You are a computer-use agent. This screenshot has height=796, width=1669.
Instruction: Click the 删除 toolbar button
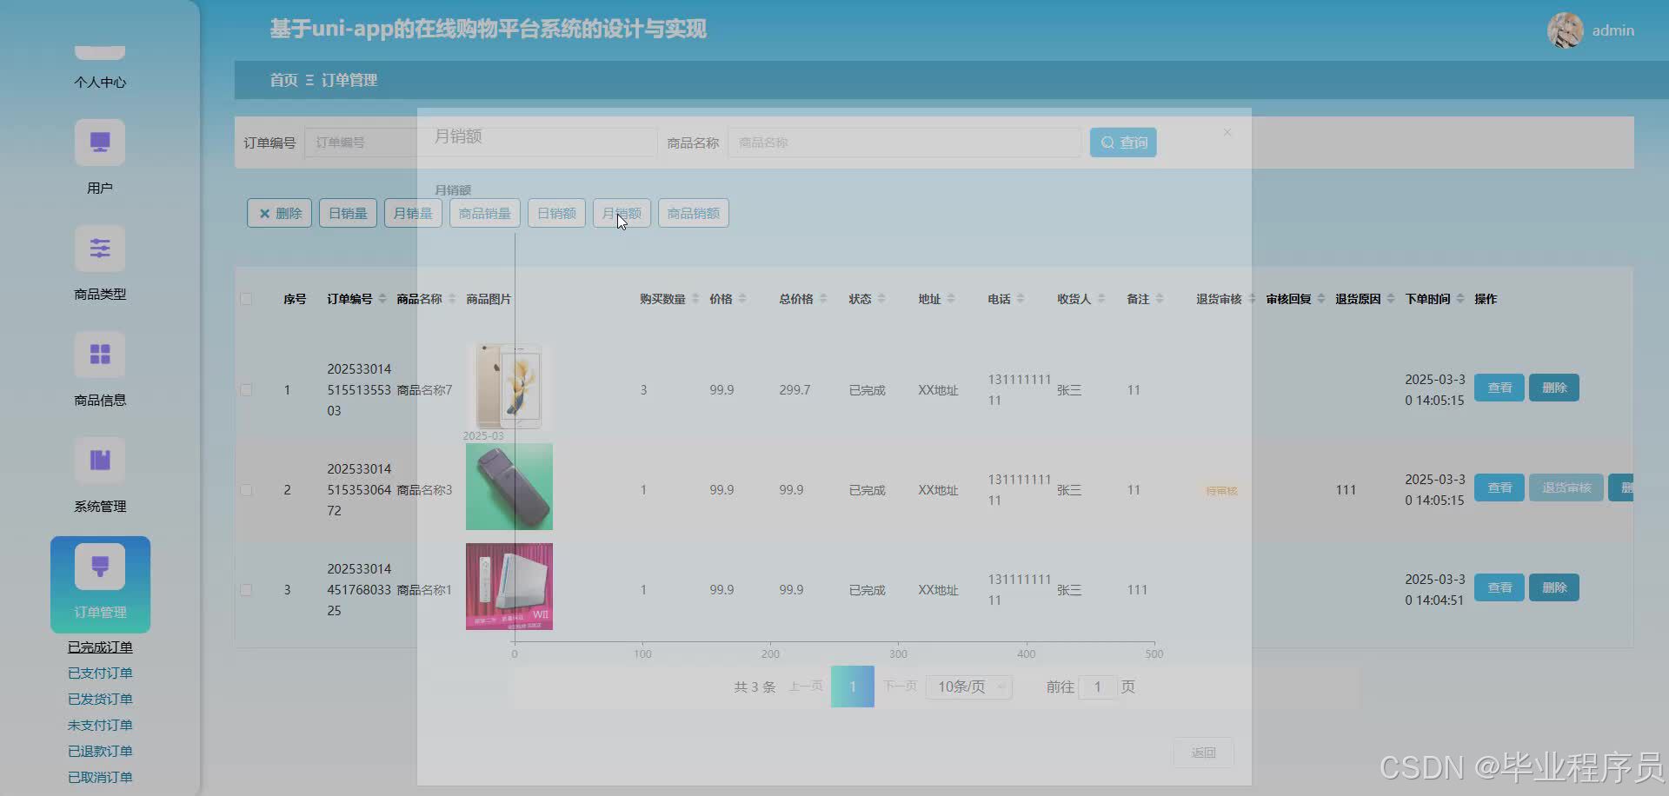pyautogui.click(x=279, y=213)
